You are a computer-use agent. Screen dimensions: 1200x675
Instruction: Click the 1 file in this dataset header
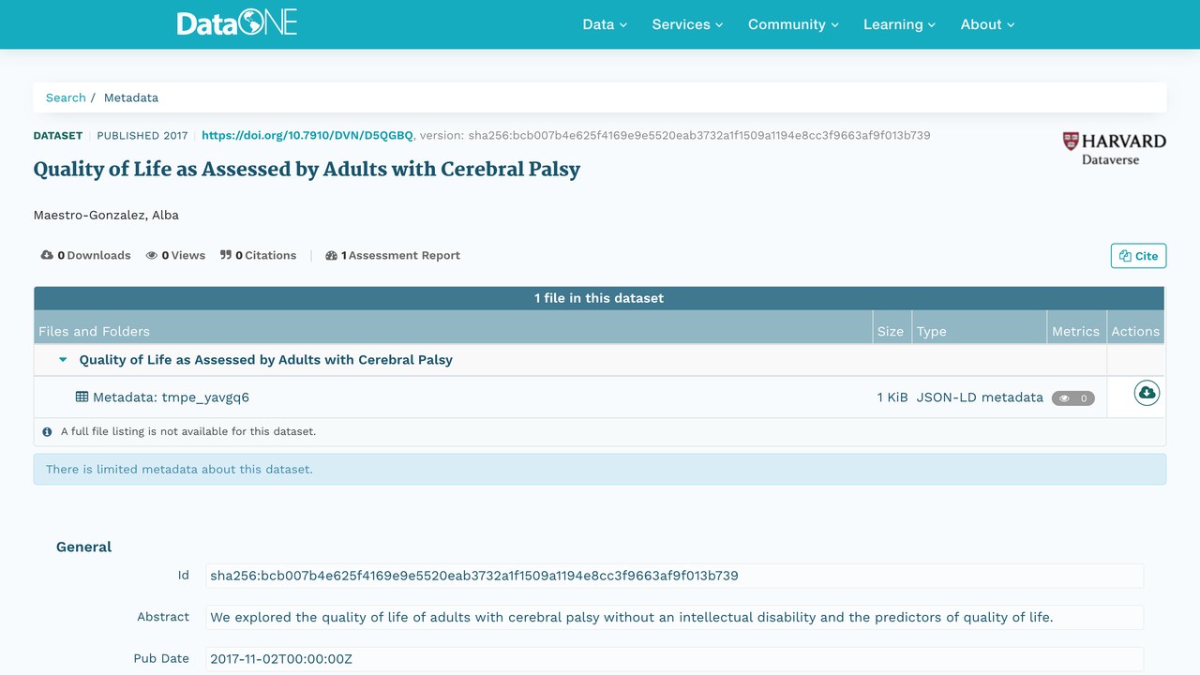[599, 298]
